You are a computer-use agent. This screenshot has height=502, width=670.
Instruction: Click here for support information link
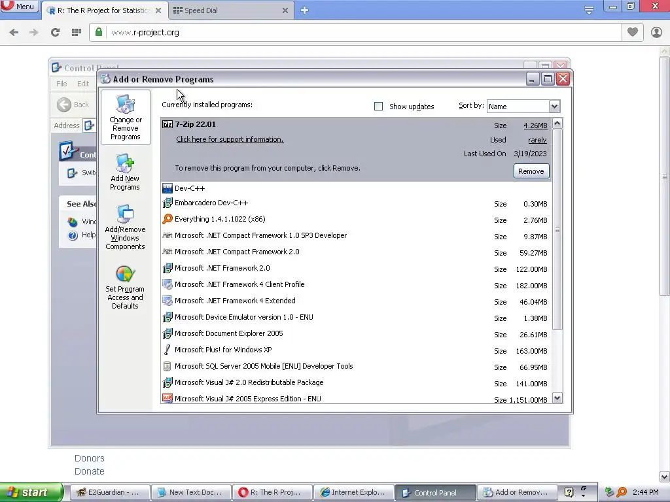point(230,139)
